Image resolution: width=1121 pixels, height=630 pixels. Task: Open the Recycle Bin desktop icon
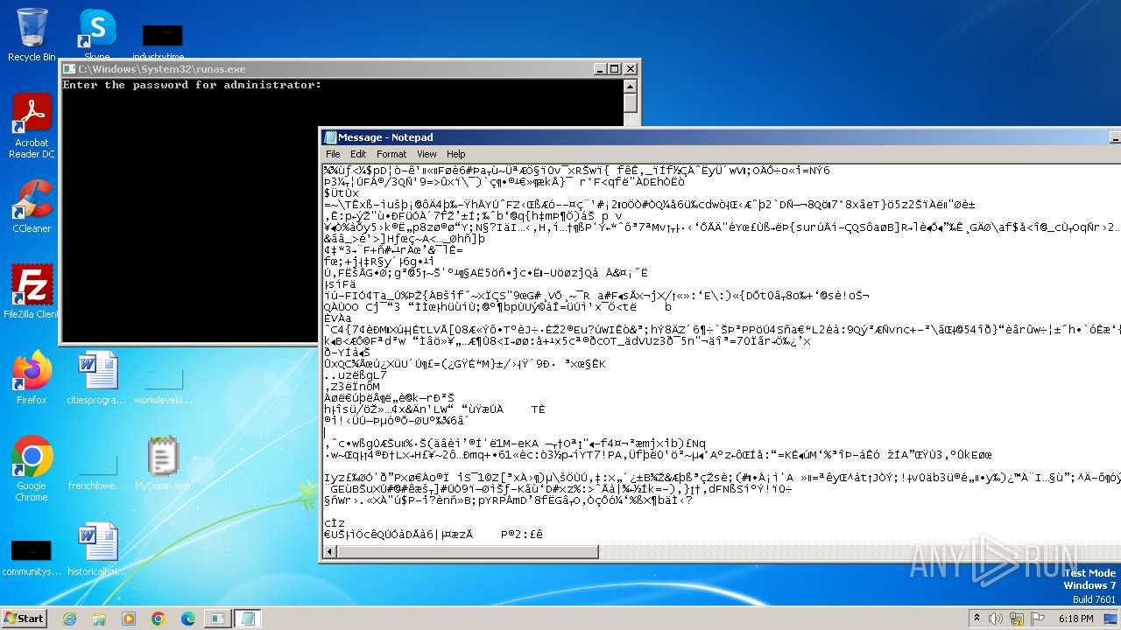pyautogui.click(x=32, y=35)
